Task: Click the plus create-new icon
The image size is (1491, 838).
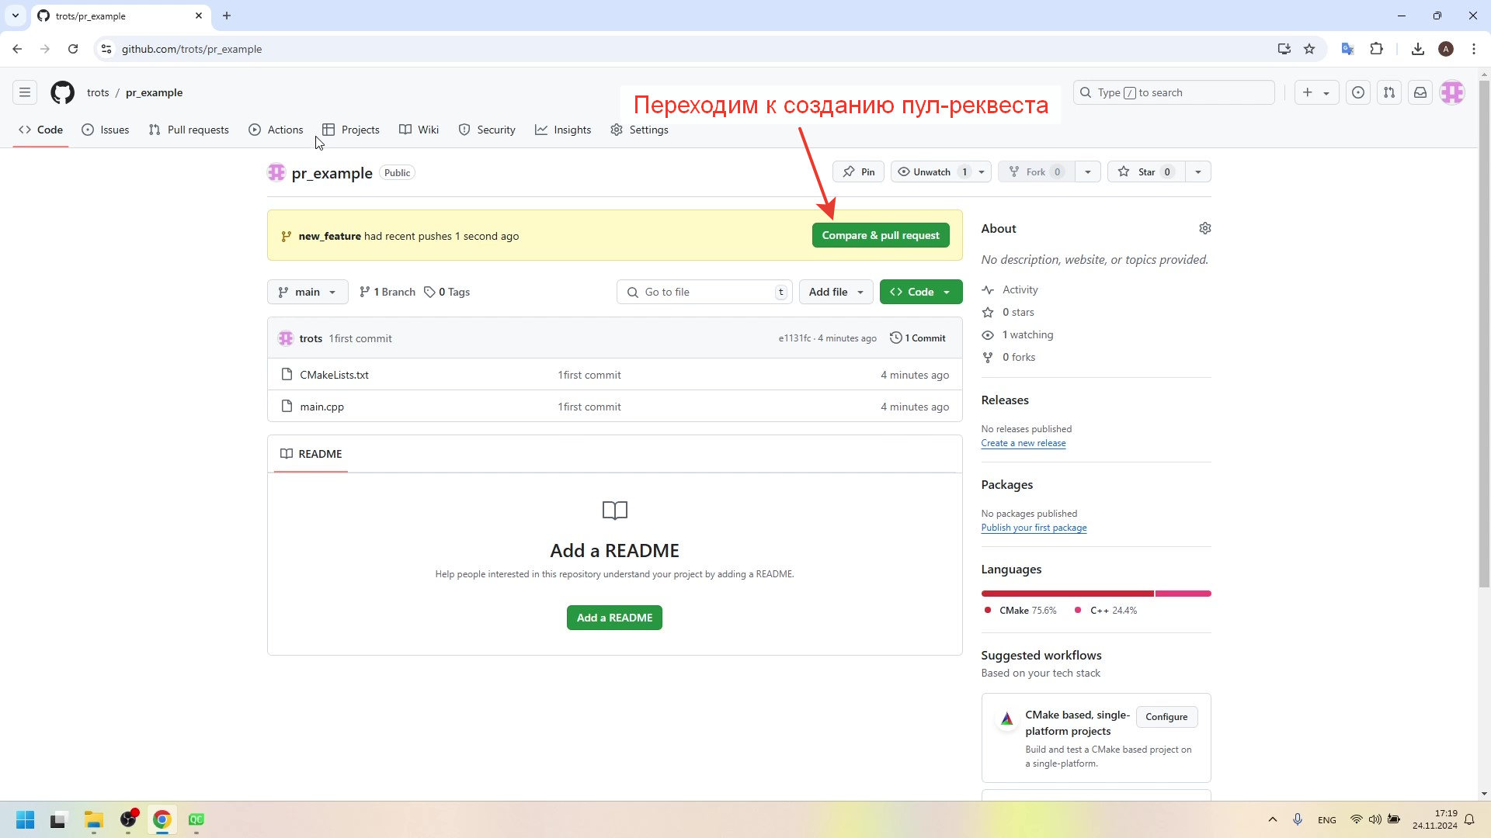Action: pos(1308,92)
